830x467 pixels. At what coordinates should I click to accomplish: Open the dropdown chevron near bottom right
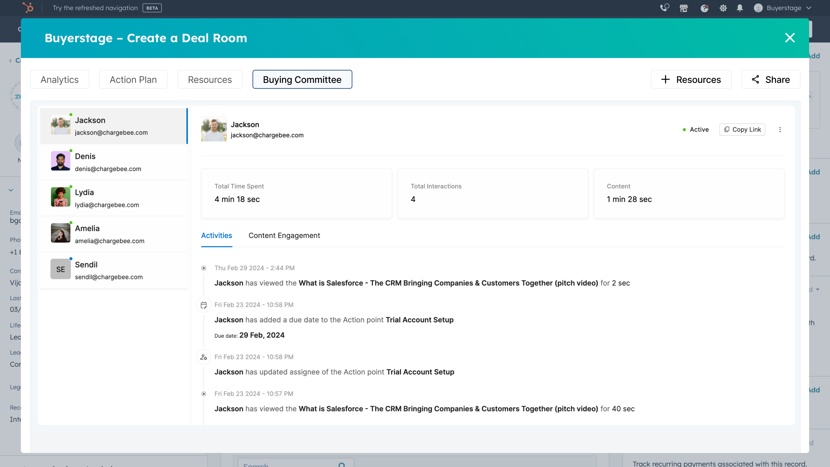pos(817,289)
